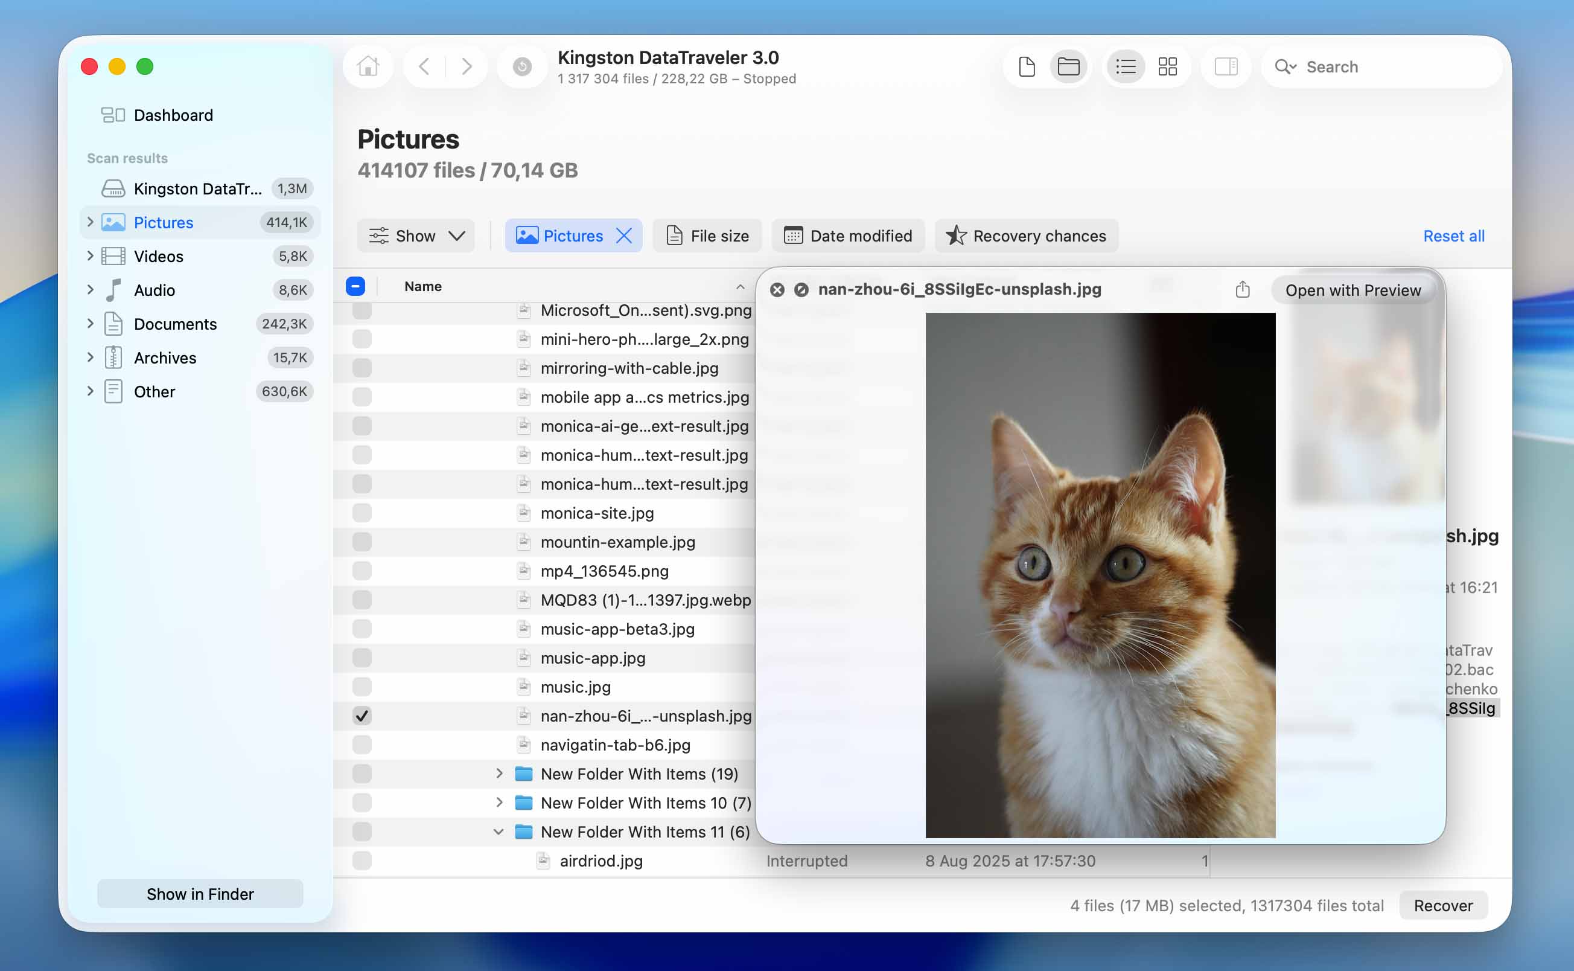The width and height of the screenshot is (1574, 971).
Task: Toggle the select-all checkbox in header
Action: pos(355,286)
